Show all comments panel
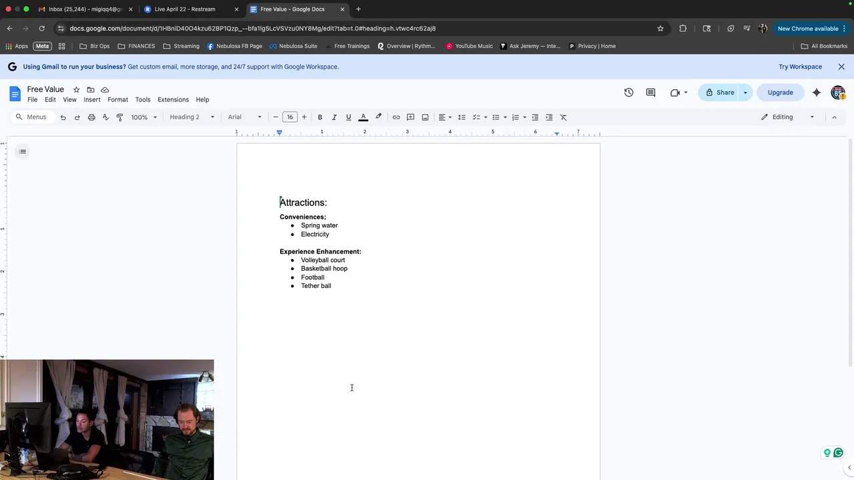This screenshot has height=480, width=854. 651,93
